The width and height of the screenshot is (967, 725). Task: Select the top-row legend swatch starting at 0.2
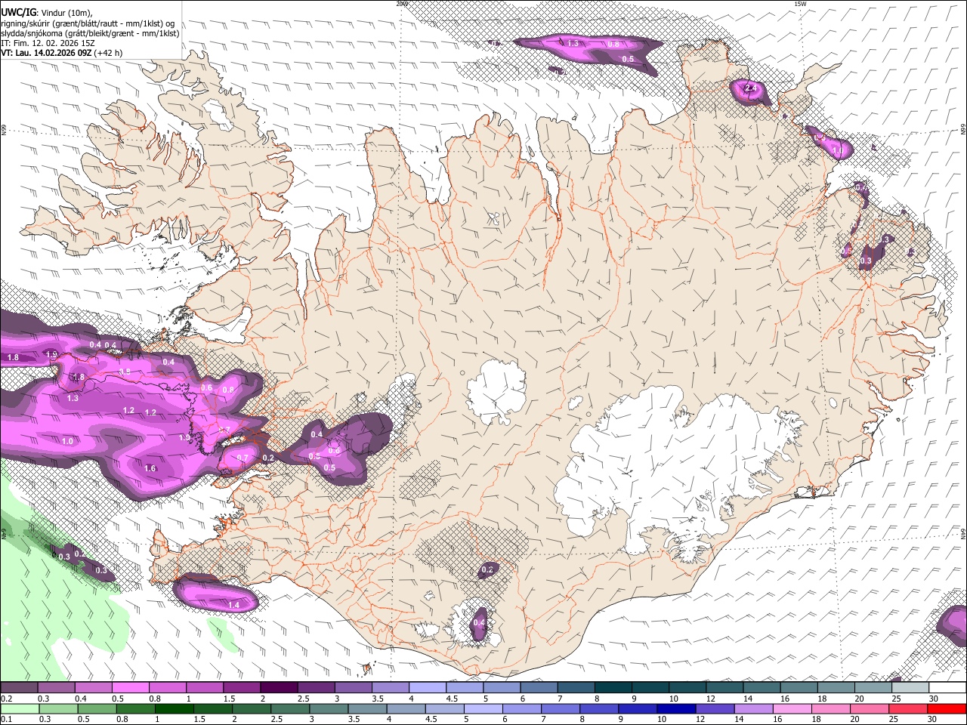point(19,687)
